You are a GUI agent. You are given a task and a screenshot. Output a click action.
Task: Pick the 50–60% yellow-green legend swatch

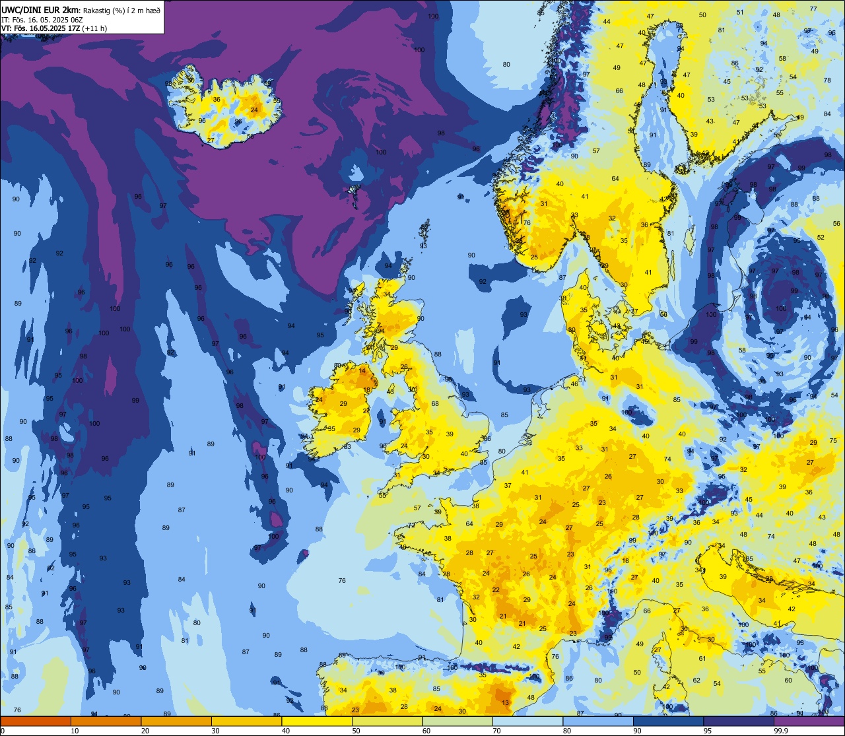[x=387, y=721]
